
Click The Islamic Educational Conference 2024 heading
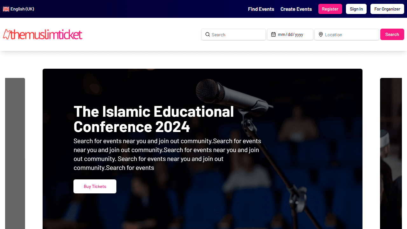point(154,119)
